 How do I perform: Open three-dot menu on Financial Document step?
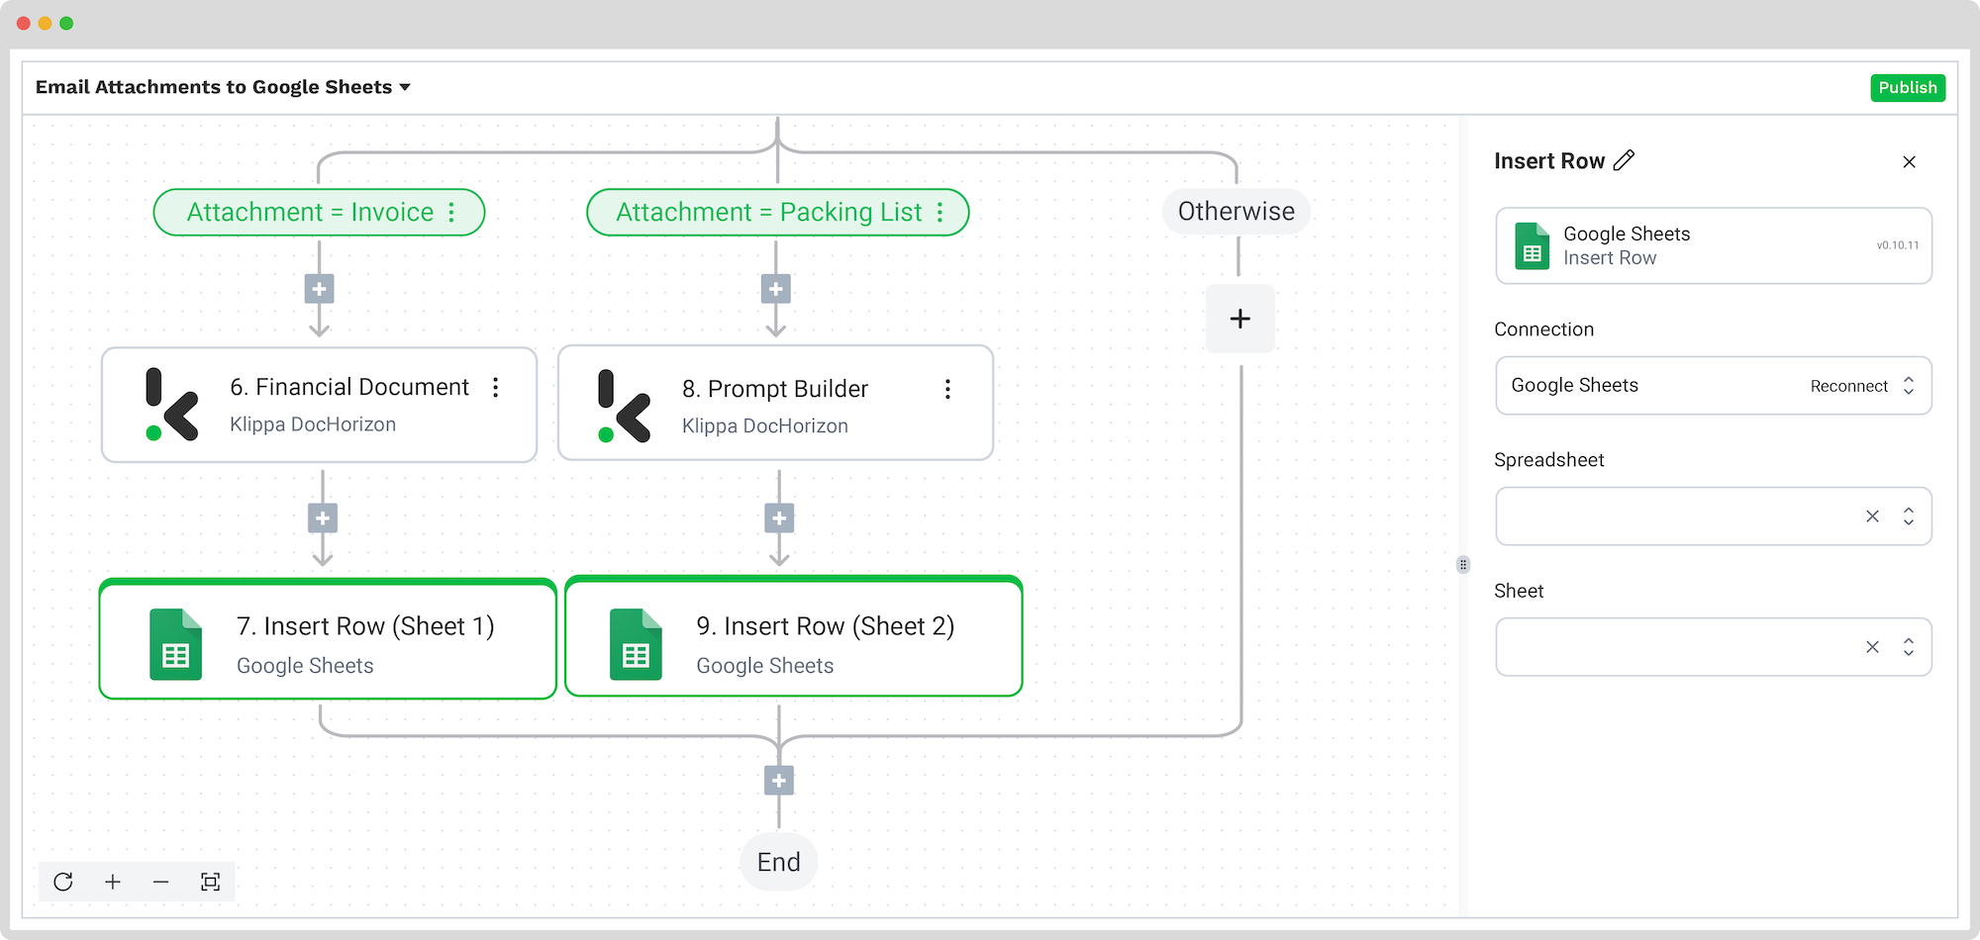pyautogui.click(x=496, y=387)
